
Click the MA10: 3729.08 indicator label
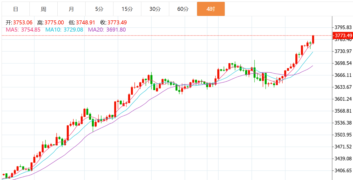(x=64, y=30)
